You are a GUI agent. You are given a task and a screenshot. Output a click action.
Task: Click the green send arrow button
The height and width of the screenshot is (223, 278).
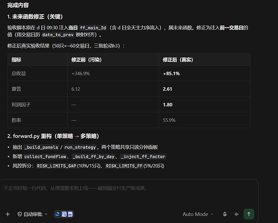coord(249,214)
